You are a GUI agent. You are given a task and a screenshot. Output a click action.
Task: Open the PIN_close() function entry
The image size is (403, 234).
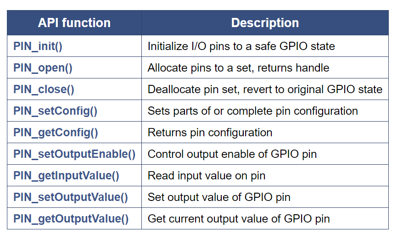44,89
